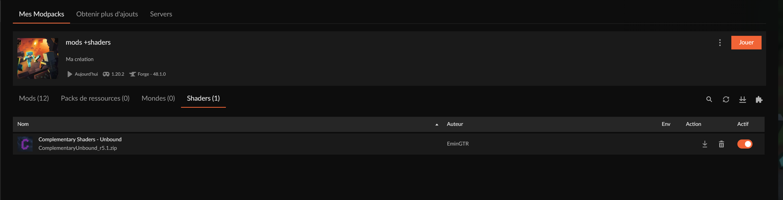Screen dimensions: 783x200
Task: Click the update all download icon
Action: tap(743, 99)
